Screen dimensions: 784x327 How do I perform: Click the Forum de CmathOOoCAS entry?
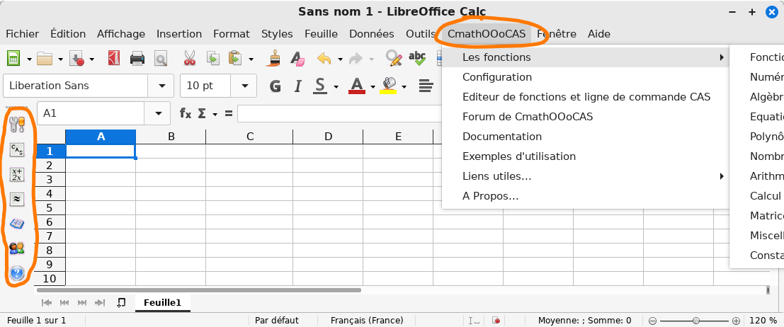coord(528,117)
